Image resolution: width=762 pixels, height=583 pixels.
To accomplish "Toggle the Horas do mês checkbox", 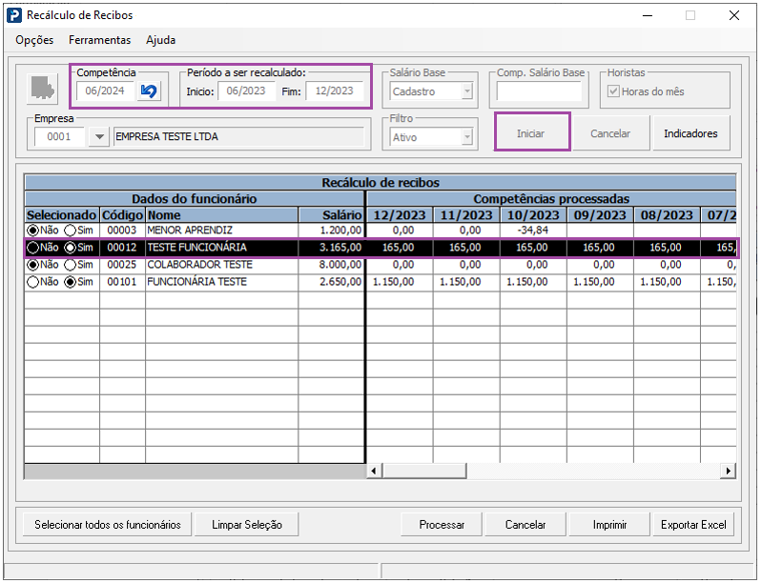I will [614, 91].
